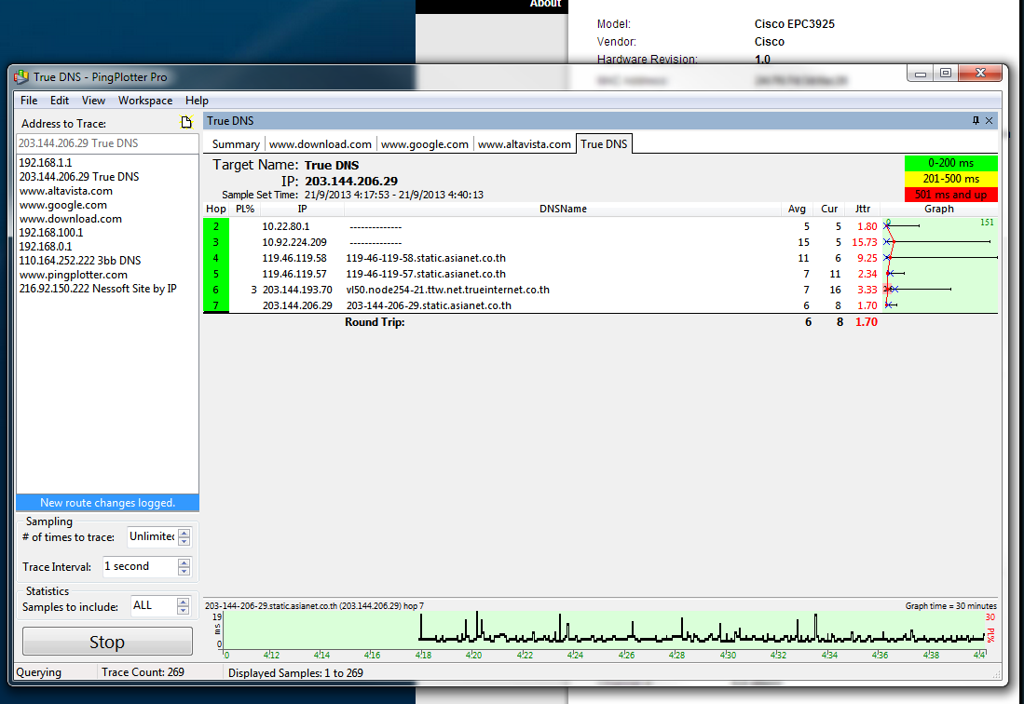
Task: Select hop 6 row 203.144.193.70
Action: pyautogui.click(x=600, y=290)
